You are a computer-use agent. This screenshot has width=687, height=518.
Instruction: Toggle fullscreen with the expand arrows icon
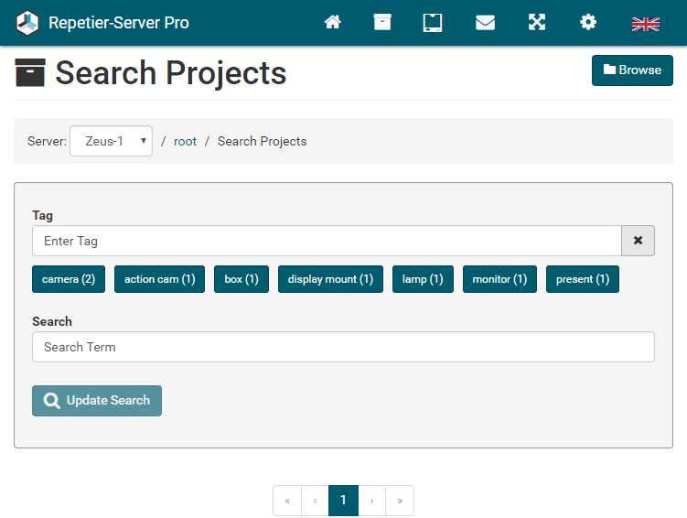[x=537, y=23]
